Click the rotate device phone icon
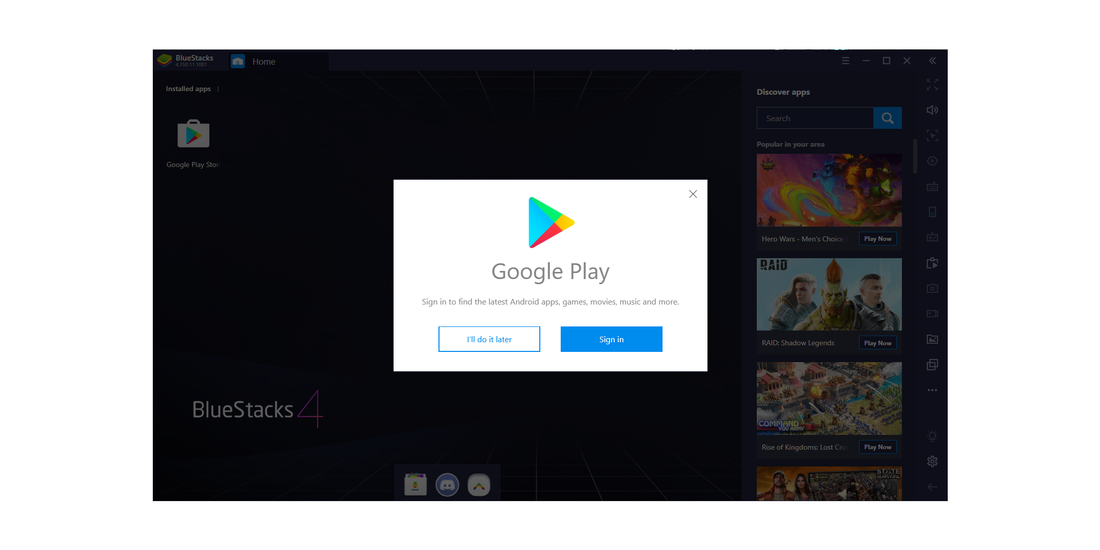The image size is (1100, 550). coord(932,212)
